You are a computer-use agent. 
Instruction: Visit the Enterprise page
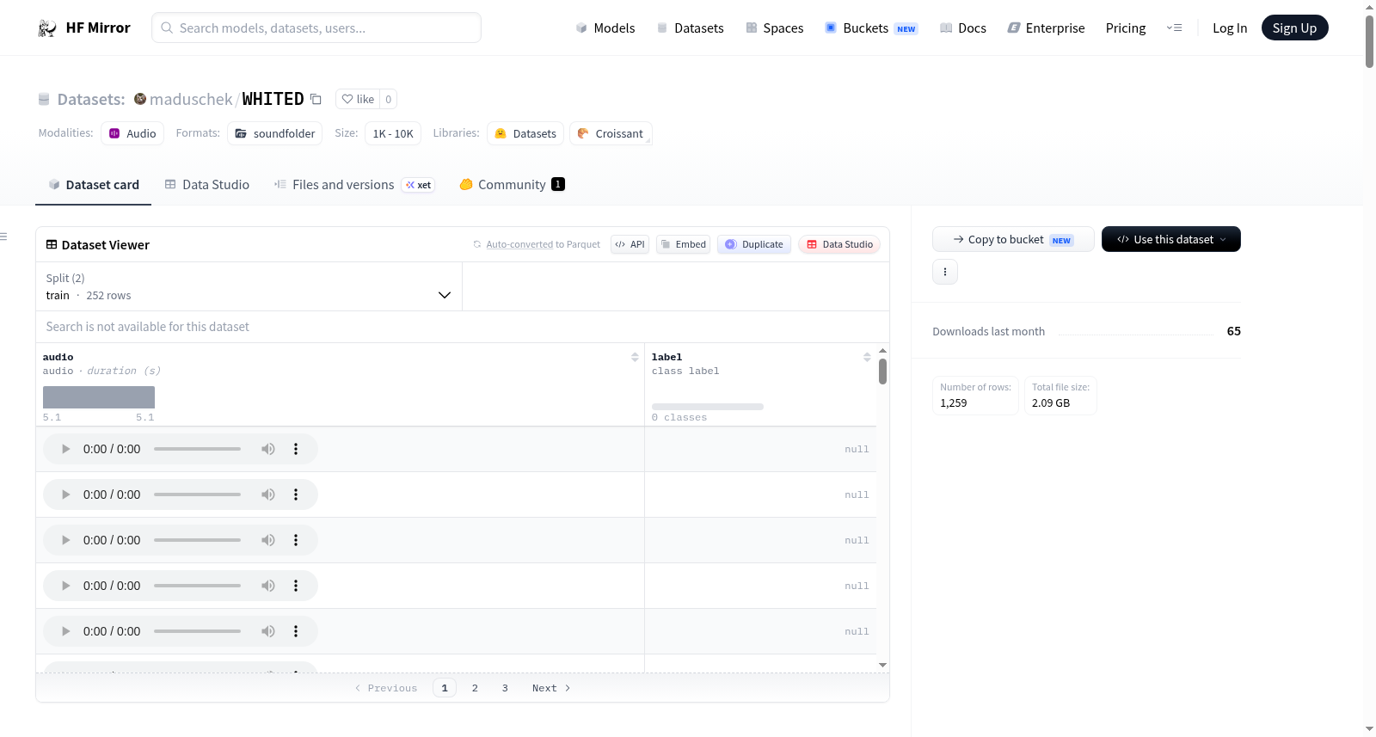pyautogui.click(x=1046, y=28)
